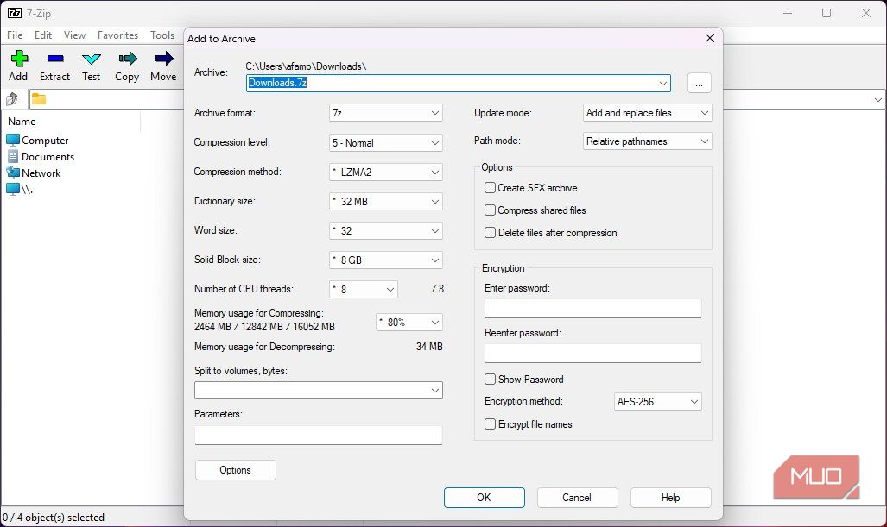Open the Edit menu
Screen dimensions: 887x527
pyautogui.click(x=43, y=35)
